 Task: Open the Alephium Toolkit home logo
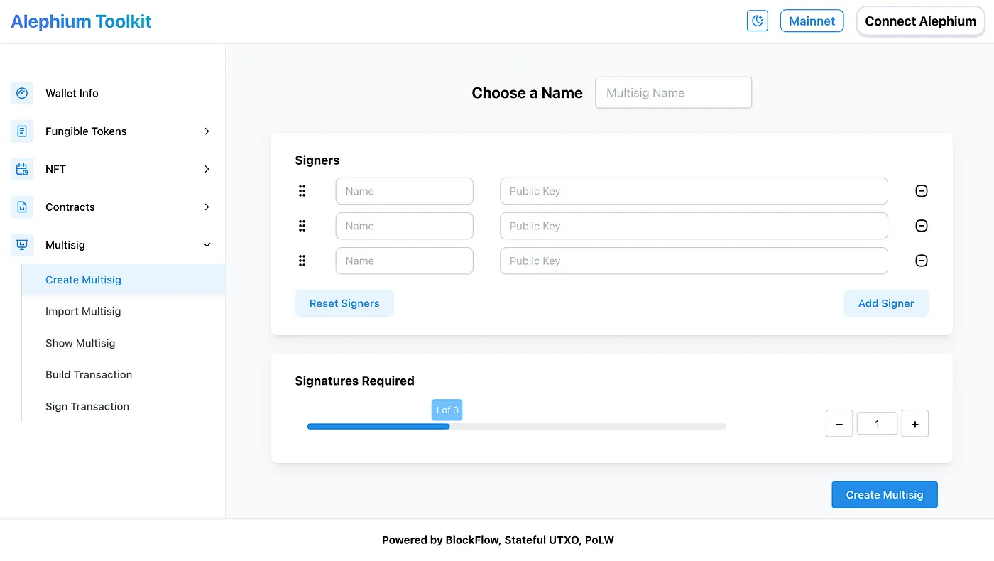(x=81, y=21)
